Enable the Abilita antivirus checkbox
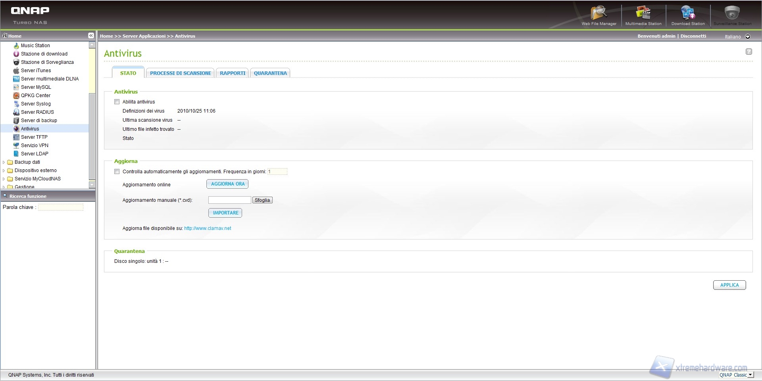Image resolution: width=762 pixels, height=381 pixels. pos(117,102)
